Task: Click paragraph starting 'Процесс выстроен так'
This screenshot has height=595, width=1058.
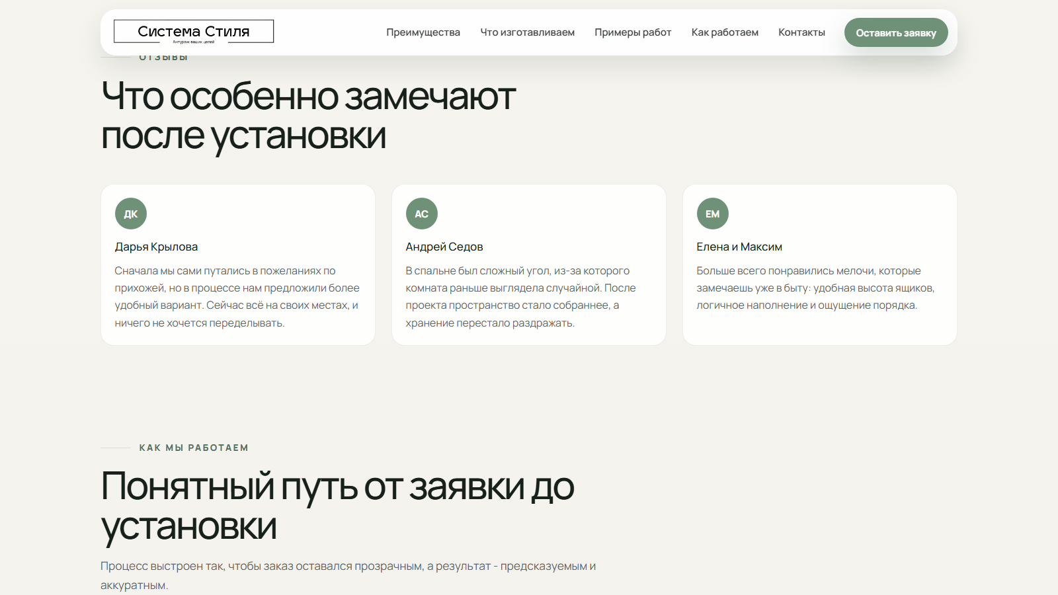Action: [348, 575]
